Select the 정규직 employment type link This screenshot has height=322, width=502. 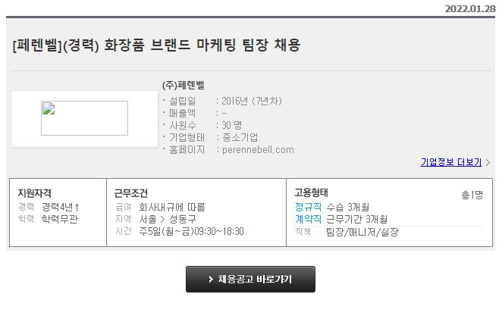tap(308, 207)
